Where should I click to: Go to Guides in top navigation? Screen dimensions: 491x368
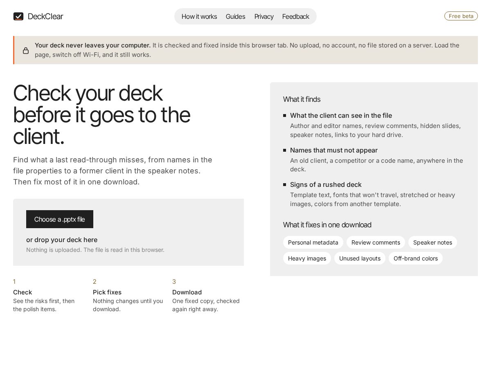(x=236, y=16)
